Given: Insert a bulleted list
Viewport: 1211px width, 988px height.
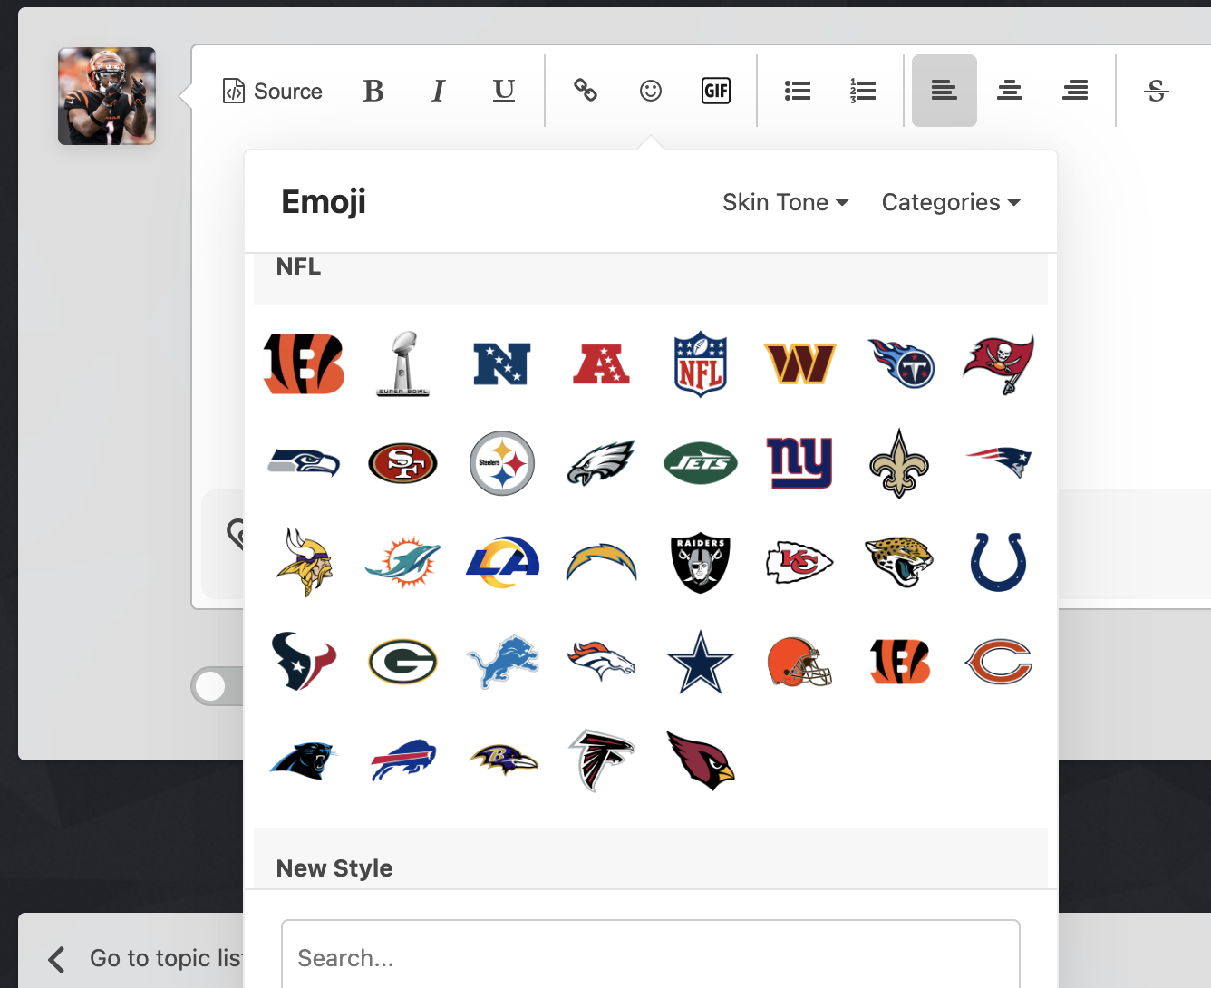Looking at the screenshot, I should coord(798,91).
